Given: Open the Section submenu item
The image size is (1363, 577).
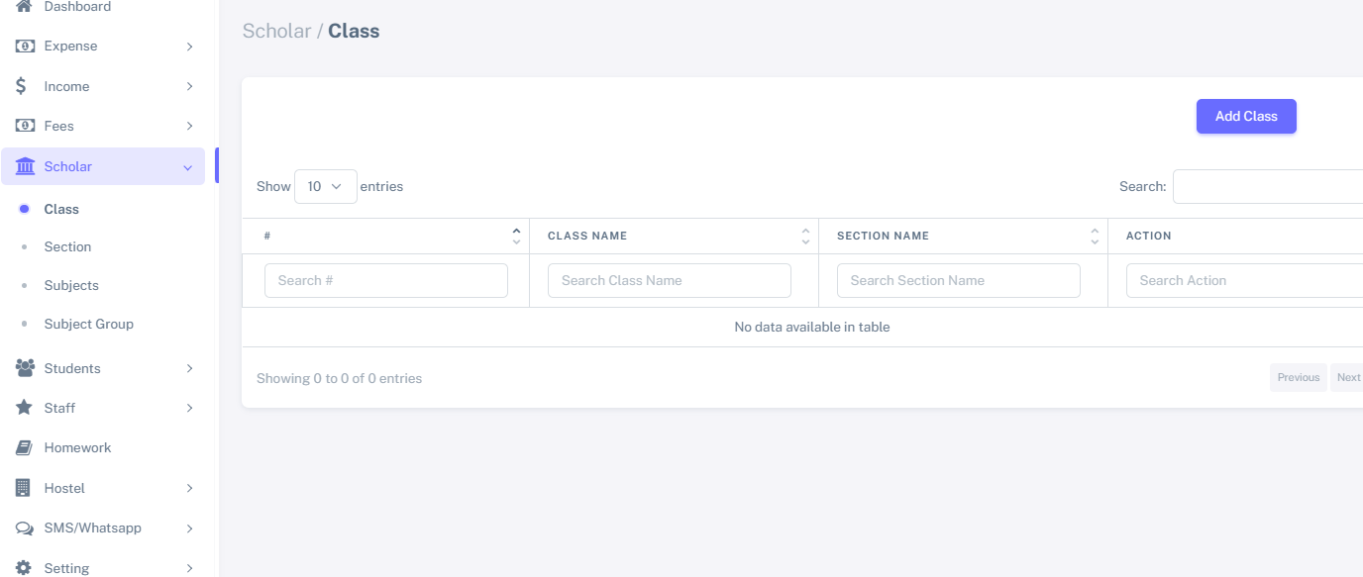Looking at the screenshot, I should click(67, 247).
